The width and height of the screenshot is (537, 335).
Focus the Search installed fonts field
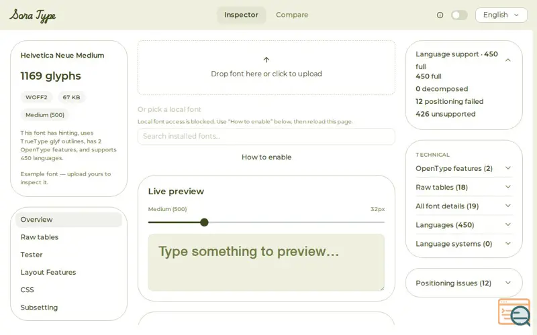(x=266, y=137)
